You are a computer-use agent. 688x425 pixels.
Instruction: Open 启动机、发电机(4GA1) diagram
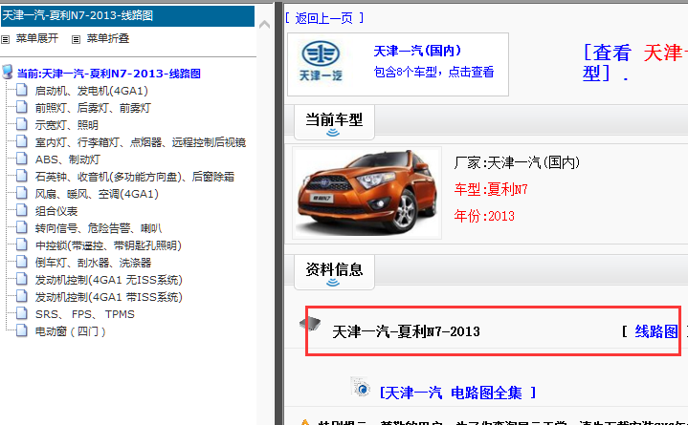pyautogui.click(x=92, y=91)
